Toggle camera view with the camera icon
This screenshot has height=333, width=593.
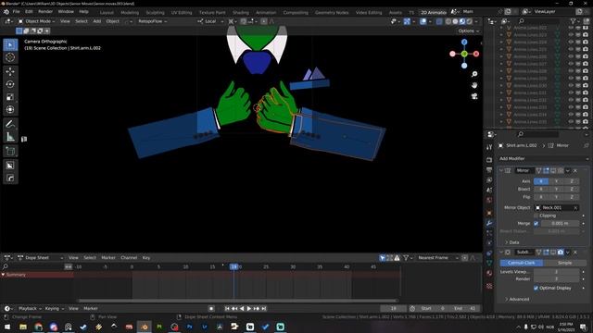point(474,96)
